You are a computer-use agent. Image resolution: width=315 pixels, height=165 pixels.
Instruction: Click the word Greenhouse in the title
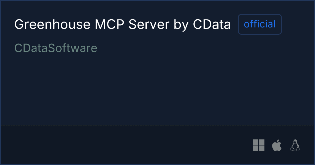pos(53,24)
